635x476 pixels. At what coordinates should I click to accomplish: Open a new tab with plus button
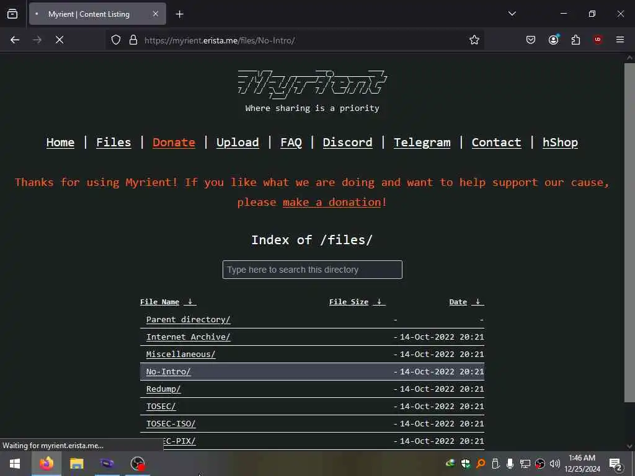180,14
